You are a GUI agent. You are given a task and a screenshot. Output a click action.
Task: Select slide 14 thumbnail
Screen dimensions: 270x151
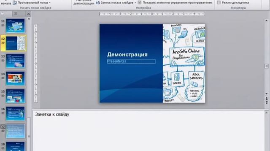pos(15,78)
